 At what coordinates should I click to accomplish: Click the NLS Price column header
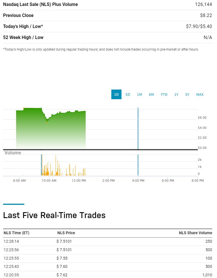[x=66, y=233]
